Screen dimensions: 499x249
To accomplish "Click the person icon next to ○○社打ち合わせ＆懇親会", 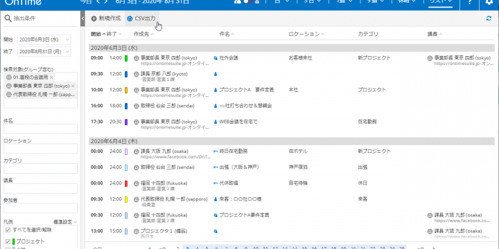I will [216, 106].
